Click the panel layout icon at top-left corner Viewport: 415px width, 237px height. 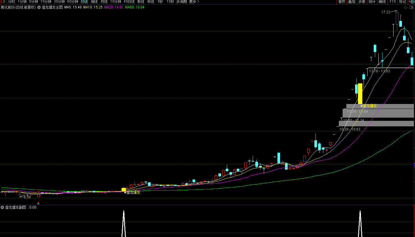click(x=3, y=2)
